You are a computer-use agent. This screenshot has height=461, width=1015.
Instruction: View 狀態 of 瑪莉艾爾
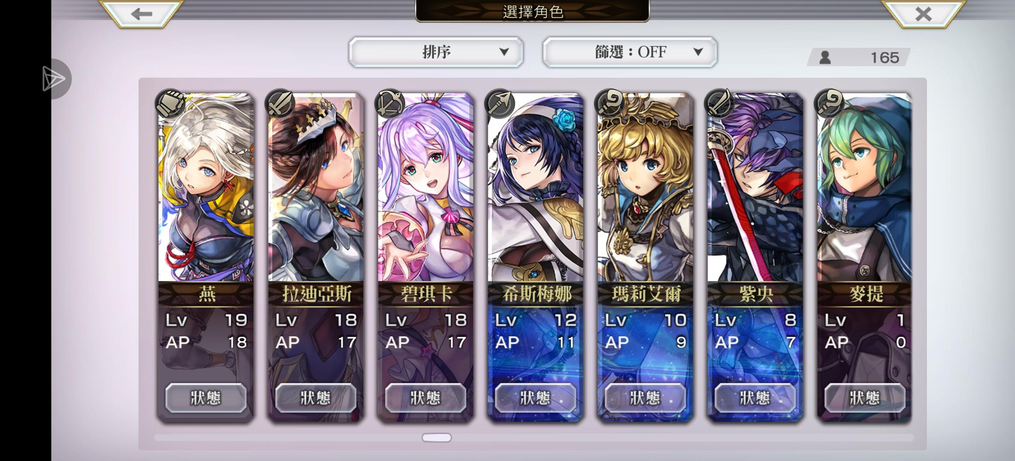coord(645,398)
